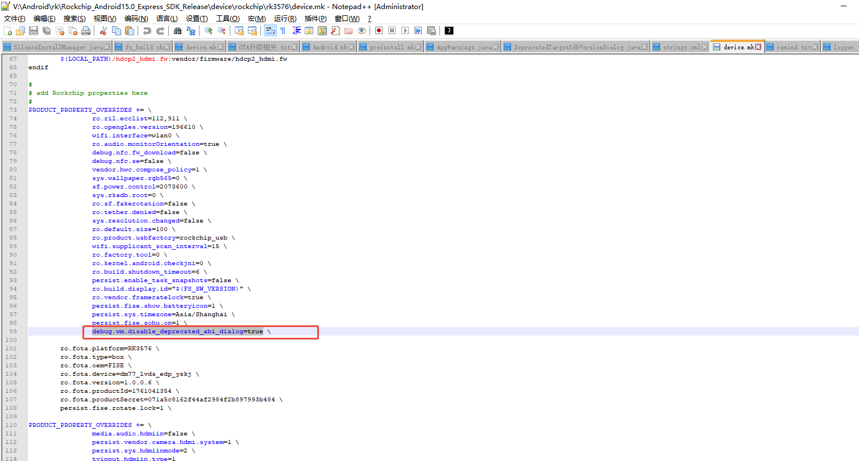Viewport: 859px width, 461px height.
Task: Open the 编码(N) menu
Action: tap(136, 19)
